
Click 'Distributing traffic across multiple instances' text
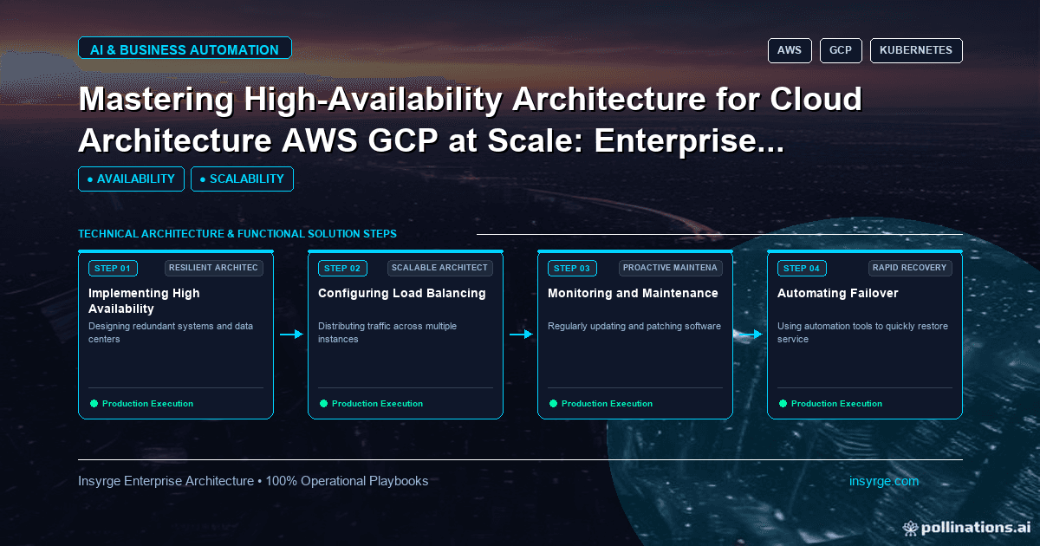click(x=387, y=333)
